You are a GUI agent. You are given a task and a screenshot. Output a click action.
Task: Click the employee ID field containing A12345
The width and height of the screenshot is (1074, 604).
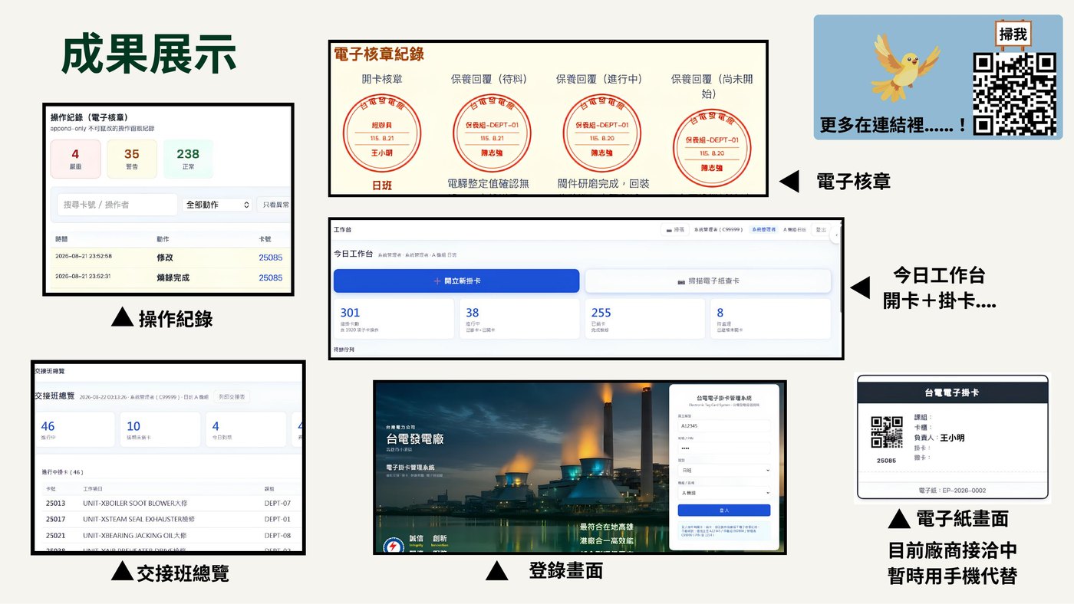click(725, 425)
